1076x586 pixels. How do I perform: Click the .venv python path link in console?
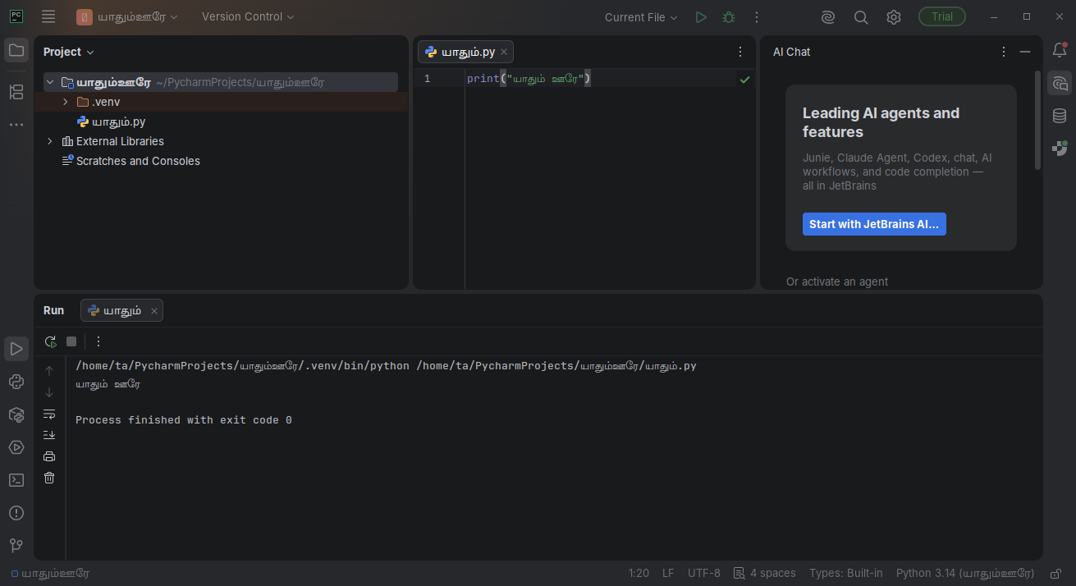[x=242, y=366]
